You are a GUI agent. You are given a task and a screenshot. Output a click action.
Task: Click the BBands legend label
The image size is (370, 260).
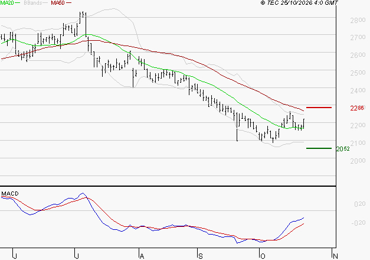(x=33, y=3)
